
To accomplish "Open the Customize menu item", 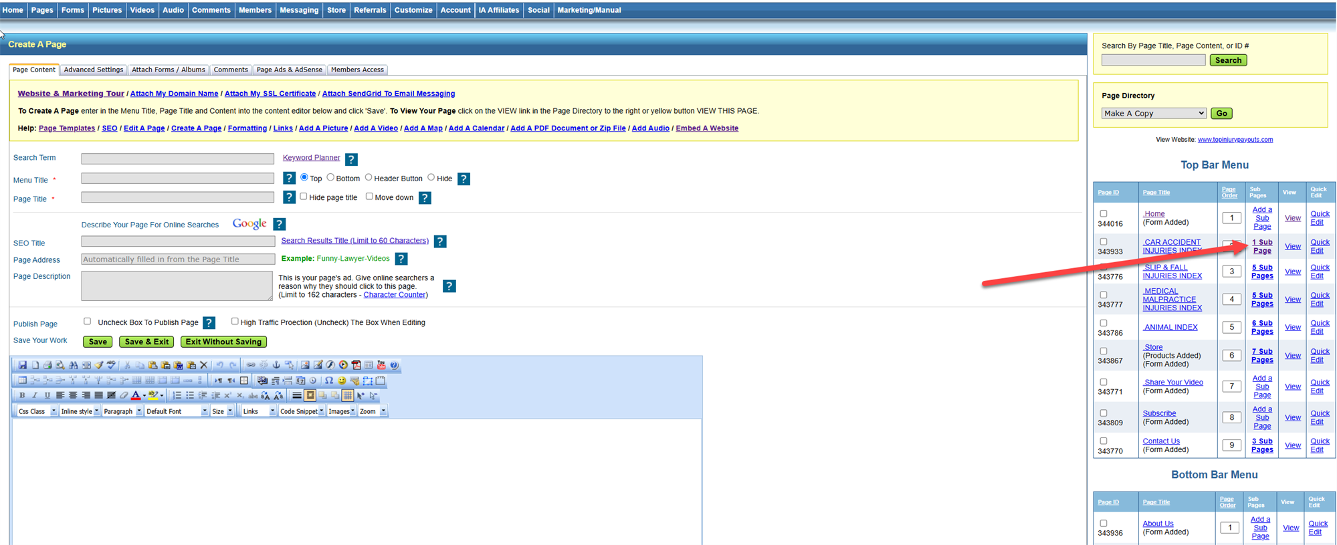I will 413,10.
